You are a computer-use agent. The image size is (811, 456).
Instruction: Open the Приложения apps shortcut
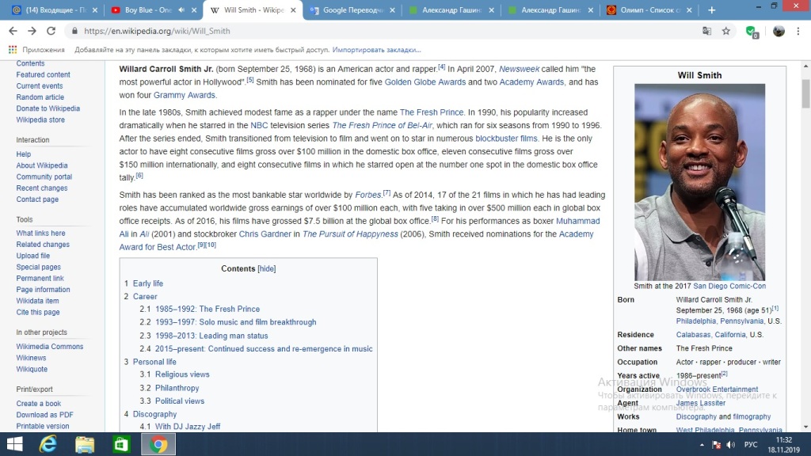(36, 50)
